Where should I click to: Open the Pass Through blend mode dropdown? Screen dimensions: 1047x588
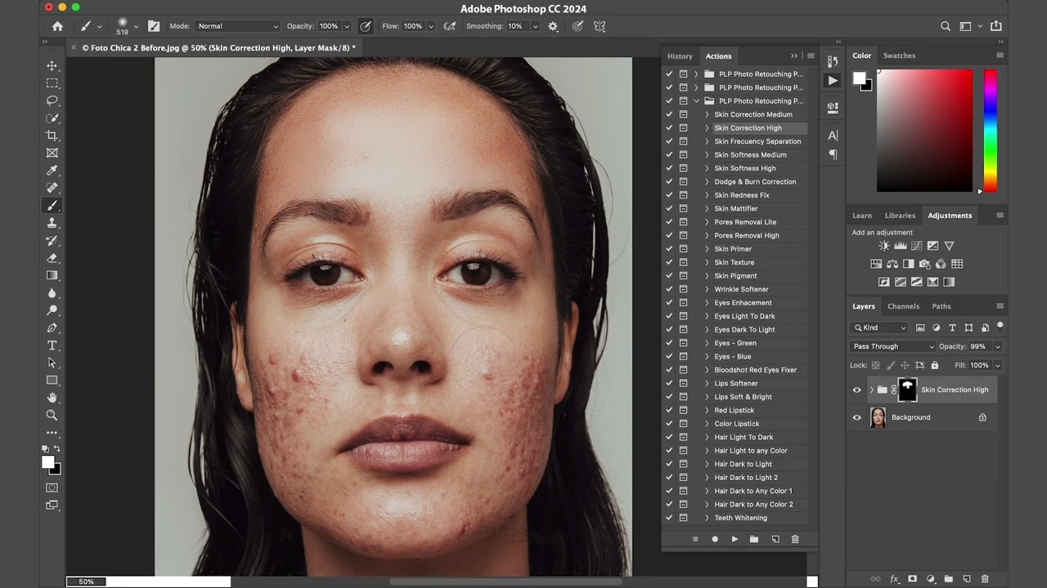[892, 346]
